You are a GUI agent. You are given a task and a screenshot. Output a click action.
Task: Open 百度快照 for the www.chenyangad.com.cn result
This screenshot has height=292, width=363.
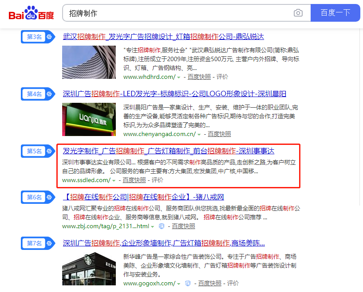point(219,134)
